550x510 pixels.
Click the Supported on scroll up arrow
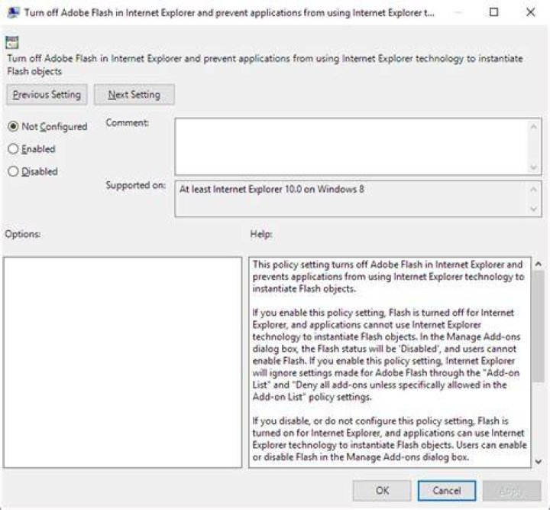point(533,190)
